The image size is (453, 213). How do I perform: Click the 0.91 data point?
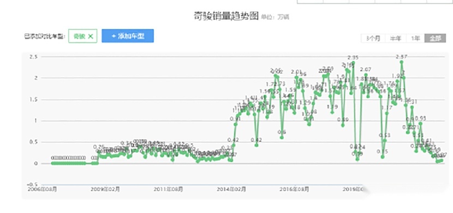235,124
